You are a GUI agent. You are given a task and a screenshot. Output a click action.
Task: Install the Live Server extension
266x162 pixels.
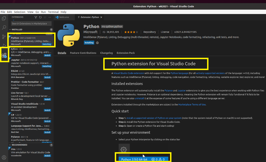(47, 99)
